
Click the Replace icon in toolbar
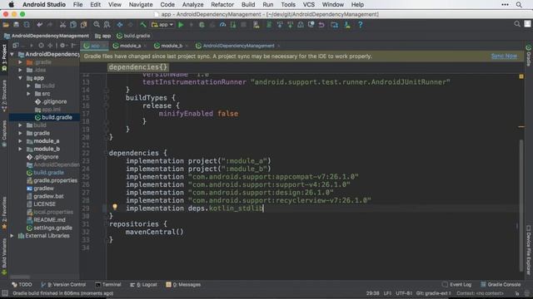[107, 25]
